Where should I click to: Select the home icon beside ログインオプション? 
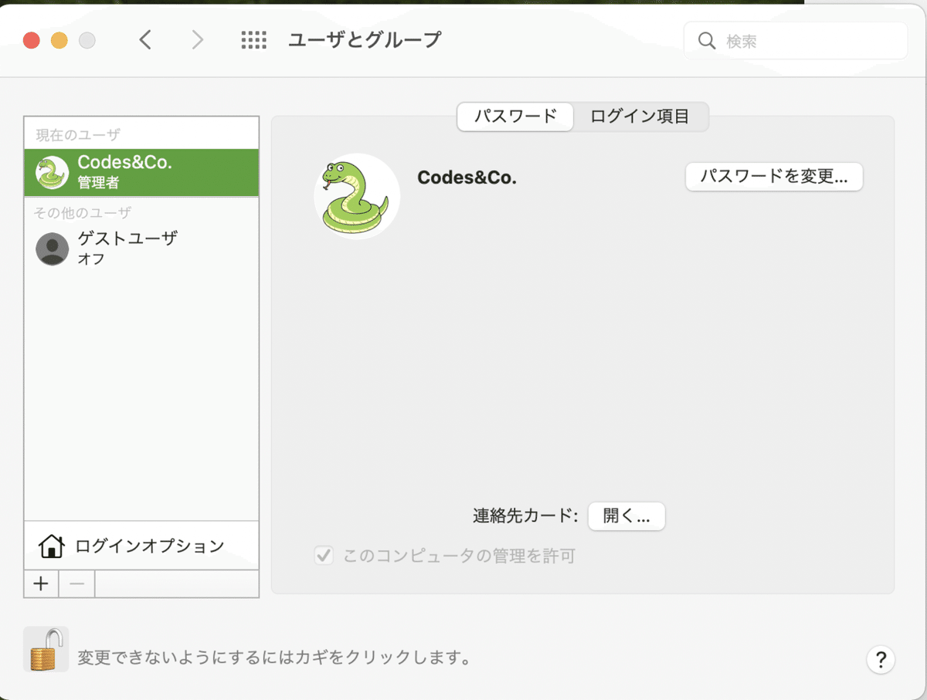[51, 545]
